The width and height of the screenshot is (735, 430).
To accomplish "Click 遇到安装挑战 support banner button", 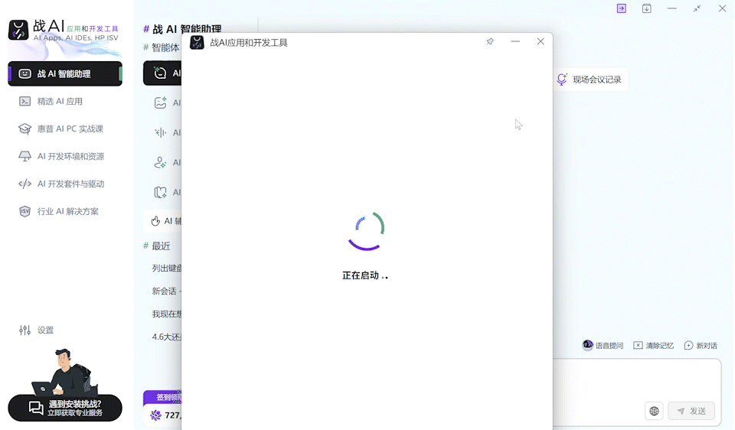I will click(x=65, y=408).
